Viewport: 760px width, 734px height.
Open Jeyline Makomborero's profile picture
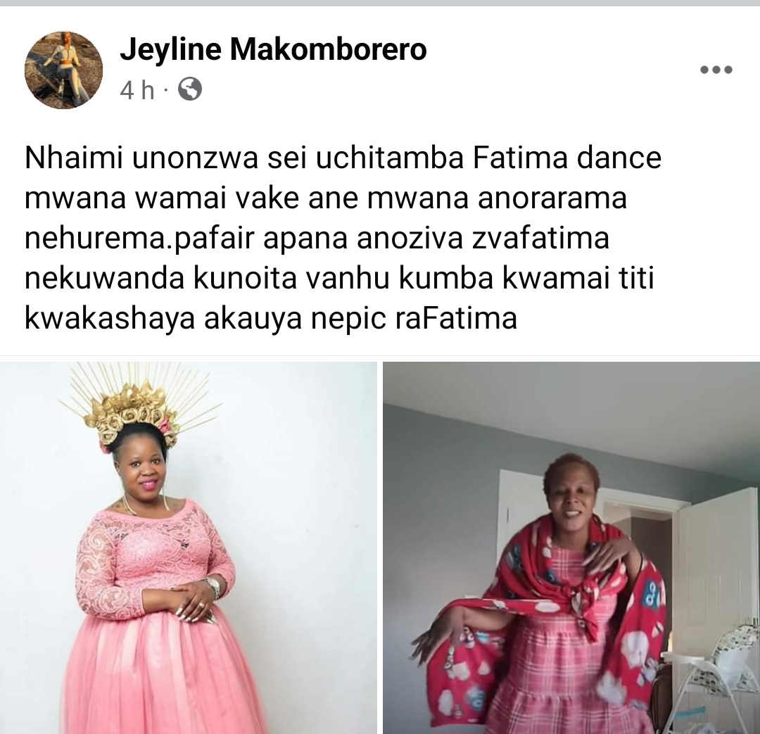63,70
